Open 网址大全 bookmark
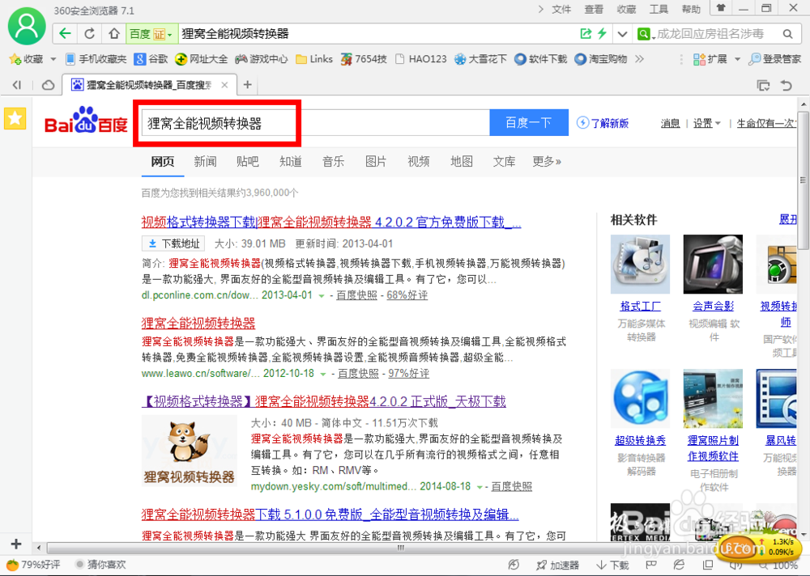This screenshot has width=810, height=576. [201, 59]
